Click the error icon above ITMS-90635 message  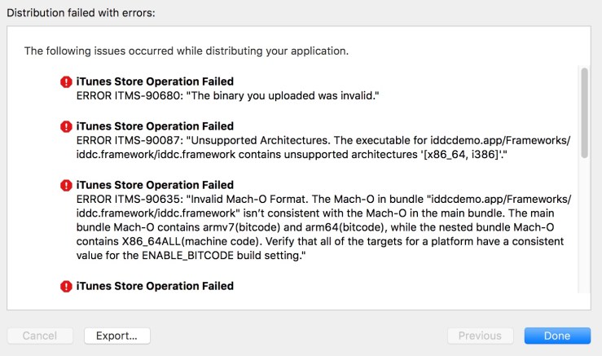coord(66,186)
